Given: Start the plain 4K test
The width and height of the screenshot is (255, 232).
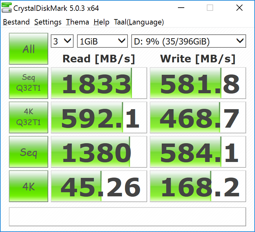Looking at the screenshot, I should click(29, 186).
